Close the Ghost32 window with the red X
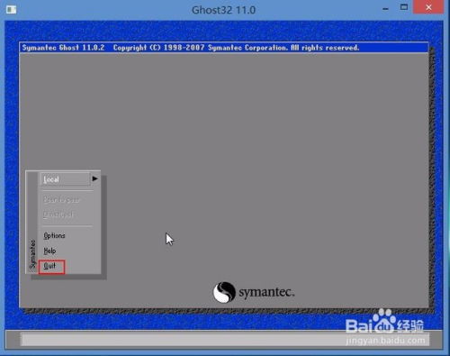This screenshot has width=450, height=356. 428,7
